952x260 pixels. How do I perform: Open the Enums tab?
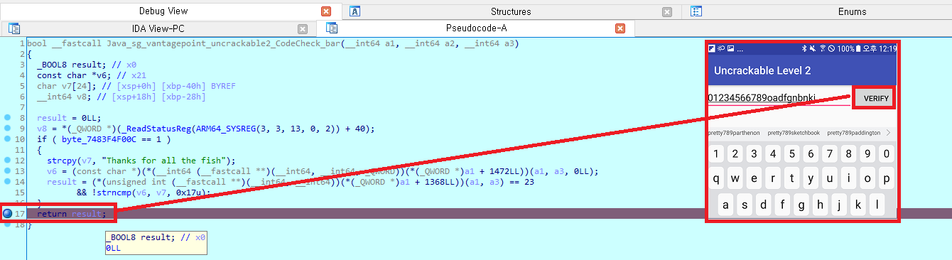pos(852,11)
